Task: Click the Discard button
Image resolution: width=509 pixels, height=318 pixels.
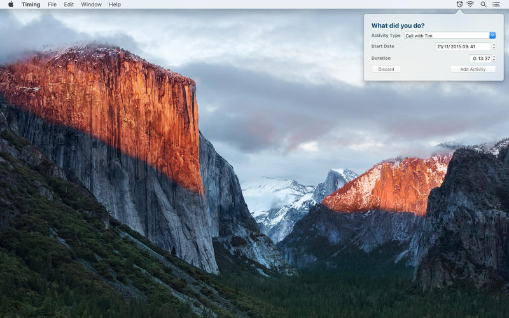Action: (x=386, y=69)
